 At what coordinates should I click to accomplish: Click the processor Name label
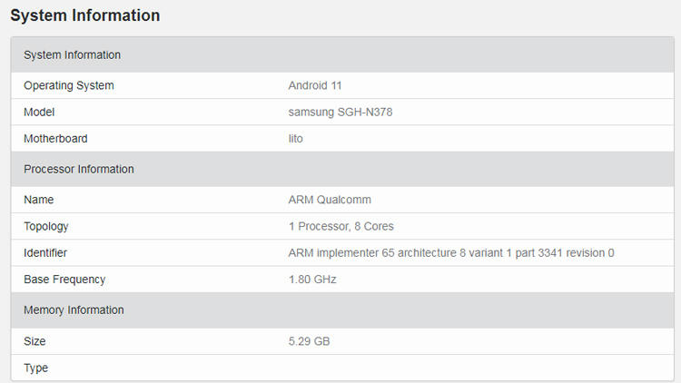39,200
